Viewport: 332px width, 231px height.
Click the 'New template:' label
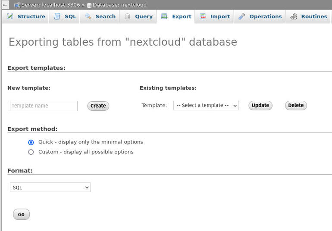pos(29,88)
